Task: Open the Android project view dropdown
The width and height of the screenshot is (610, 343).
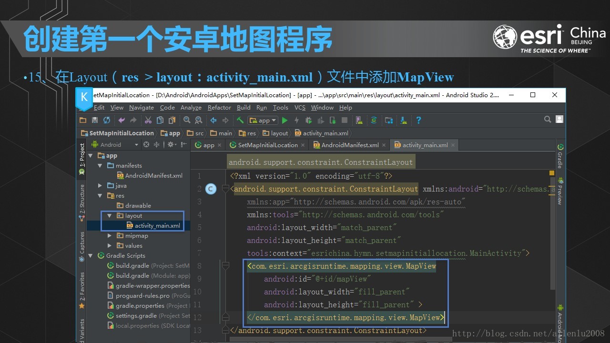Action: coord(115,145)
